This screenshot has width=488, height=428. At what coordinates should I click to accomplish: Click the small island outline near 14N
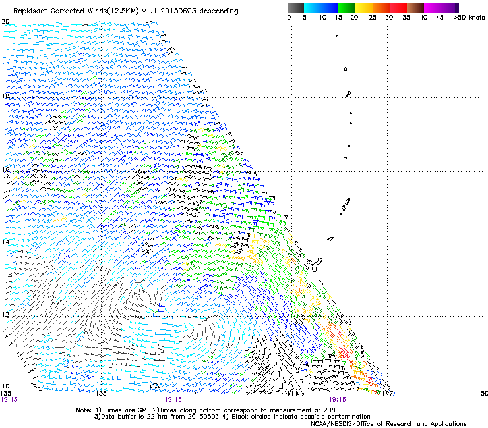[x=330, y=239]
